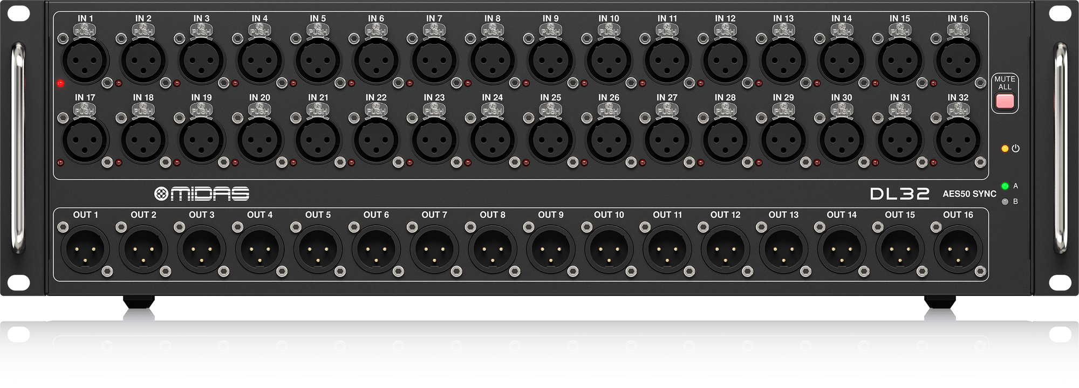This screenshot has width=1079, height=388.
Task: Click the IN 16 XLR input socket
Action: (x=958, y=60)
